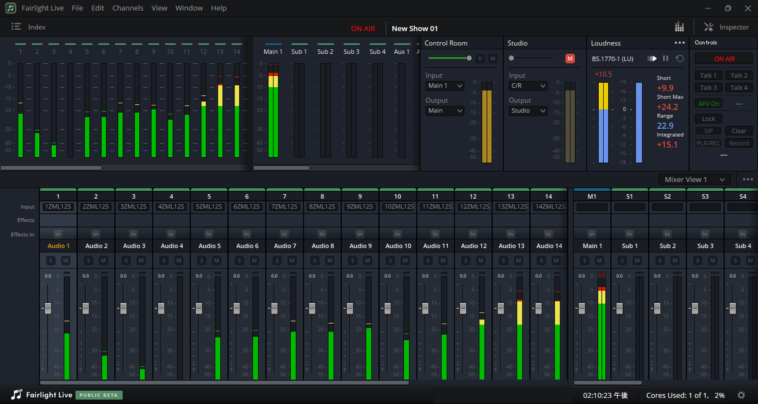Click the Fairlight Live app logo icon

(x=11, y=8)
